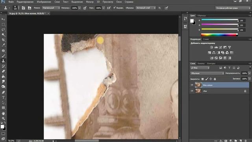The image size is (252, 142).
Task: Delete layer with trash icon
Action: point(245,141)
